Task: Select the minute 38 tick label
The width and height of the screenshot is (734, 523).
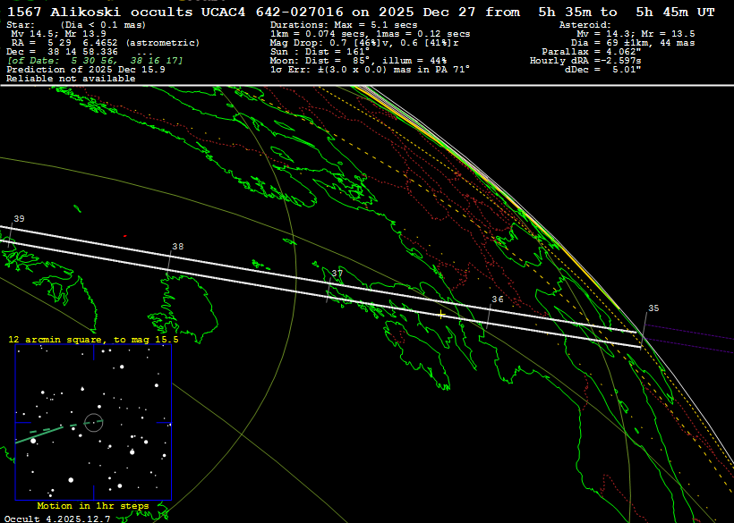Action: 178,247
